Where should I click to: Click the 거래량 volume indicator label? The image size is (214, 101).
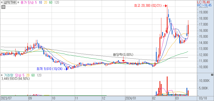pyautogui.click(x=9, y=75)
